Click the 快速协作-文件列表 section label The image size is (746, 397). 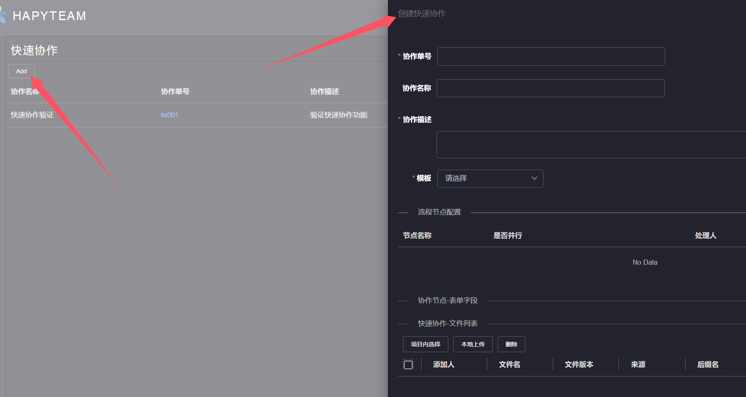click(448, 323)
